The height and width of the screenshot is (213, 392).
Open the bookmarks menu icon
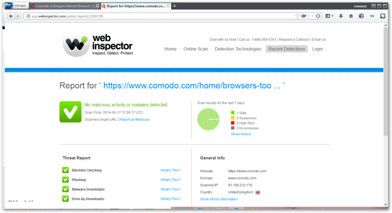(x=328, y=16)
